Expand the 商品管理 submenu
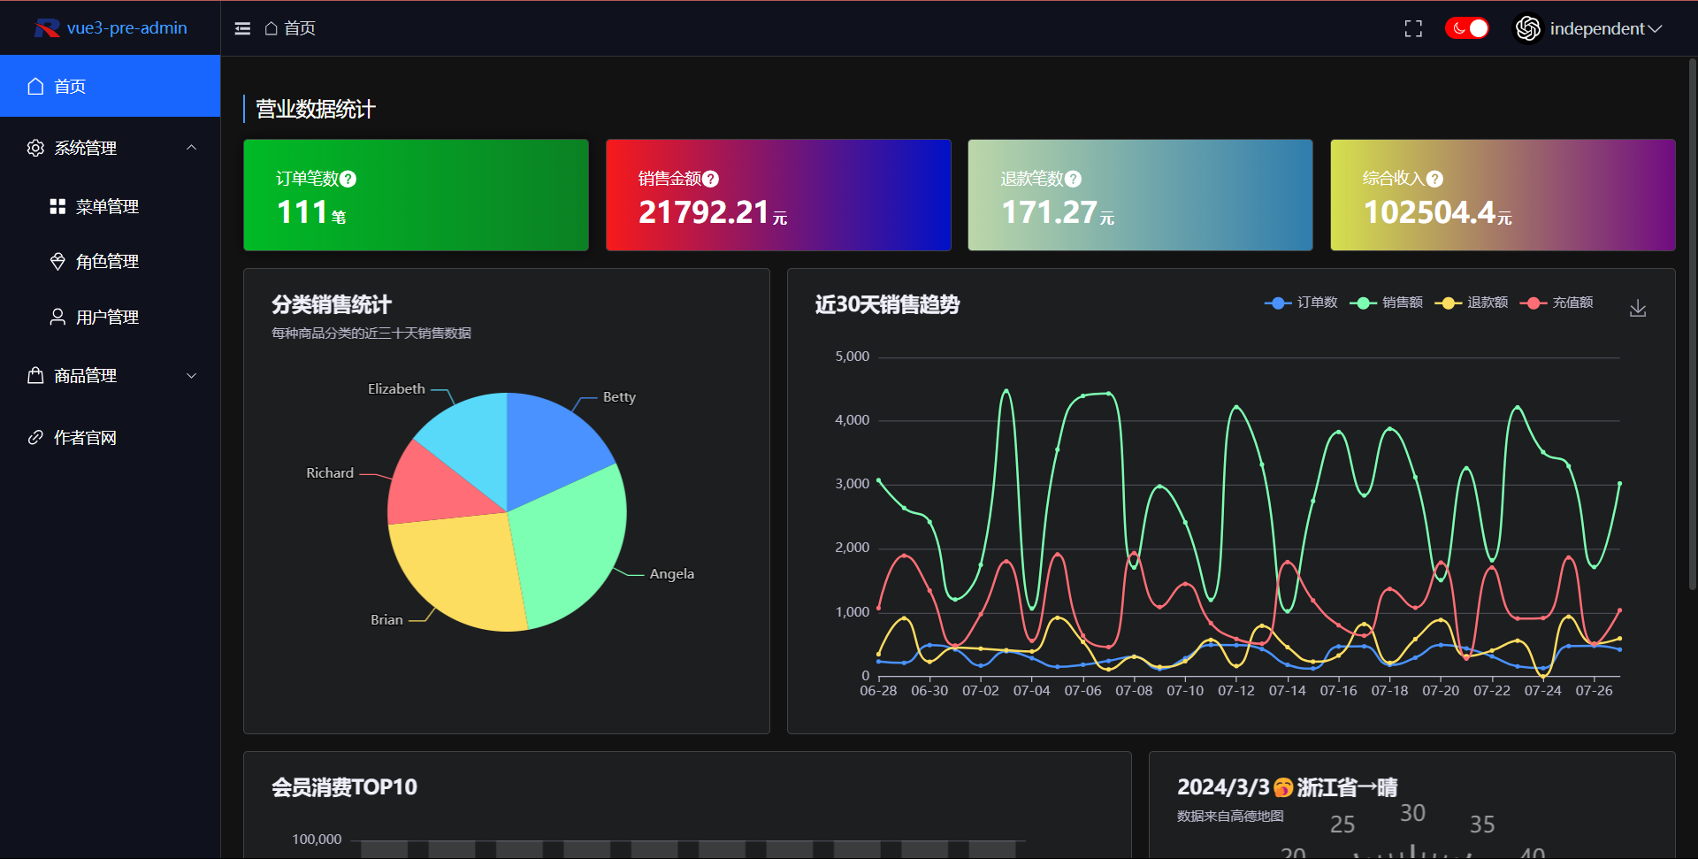 pos(110,376)
